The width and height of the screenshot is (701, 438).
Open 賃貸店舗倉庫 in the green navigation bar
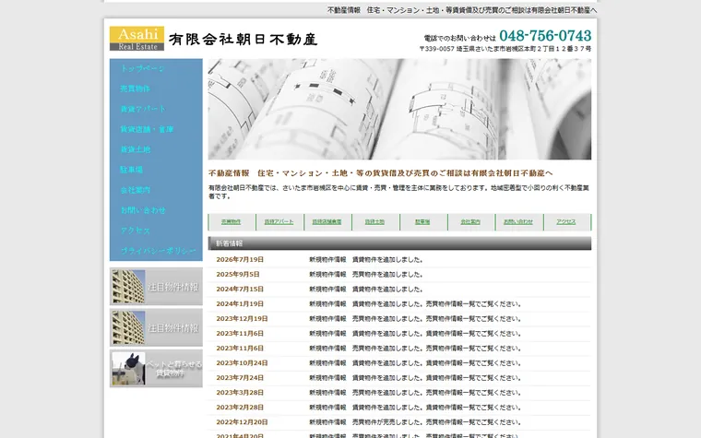(x=327, y=221)
